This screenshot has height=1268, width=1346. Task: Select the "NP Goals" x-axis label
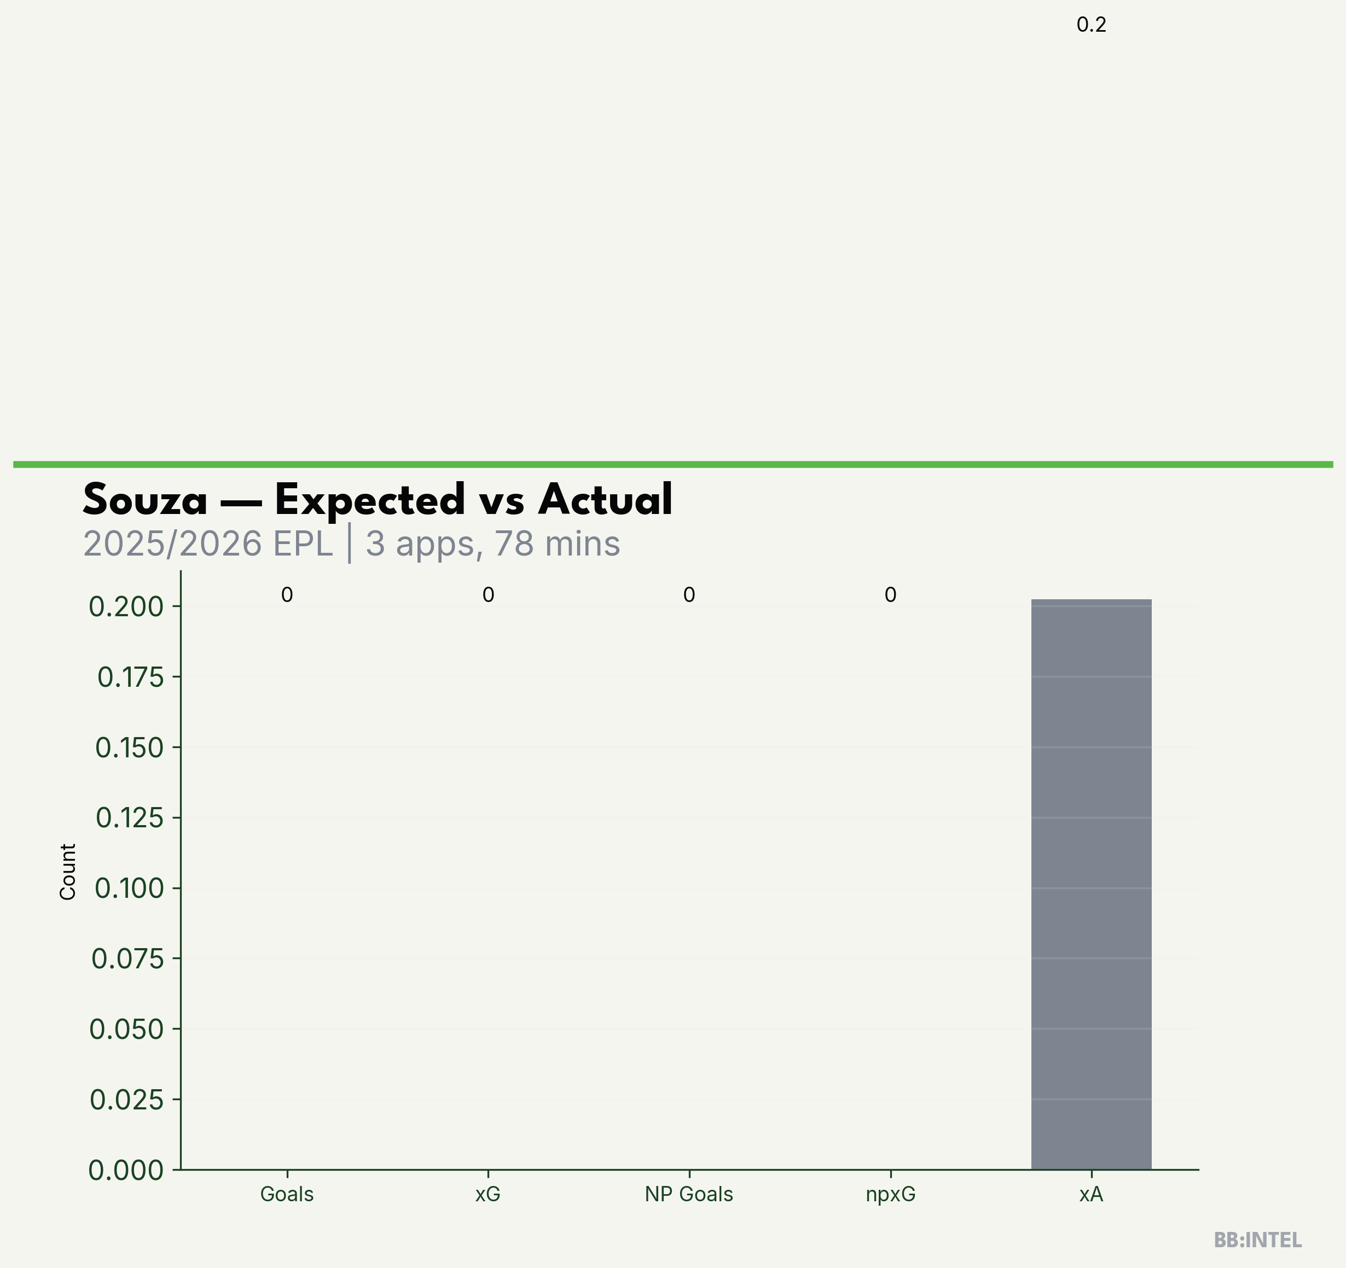pos(688,1194)
